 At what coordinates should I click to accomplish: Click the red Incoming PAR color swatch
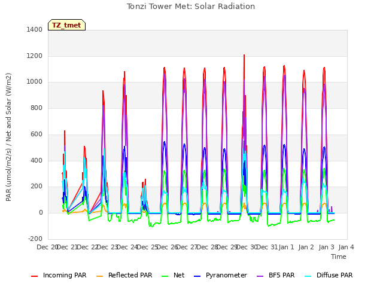(35, 276)
